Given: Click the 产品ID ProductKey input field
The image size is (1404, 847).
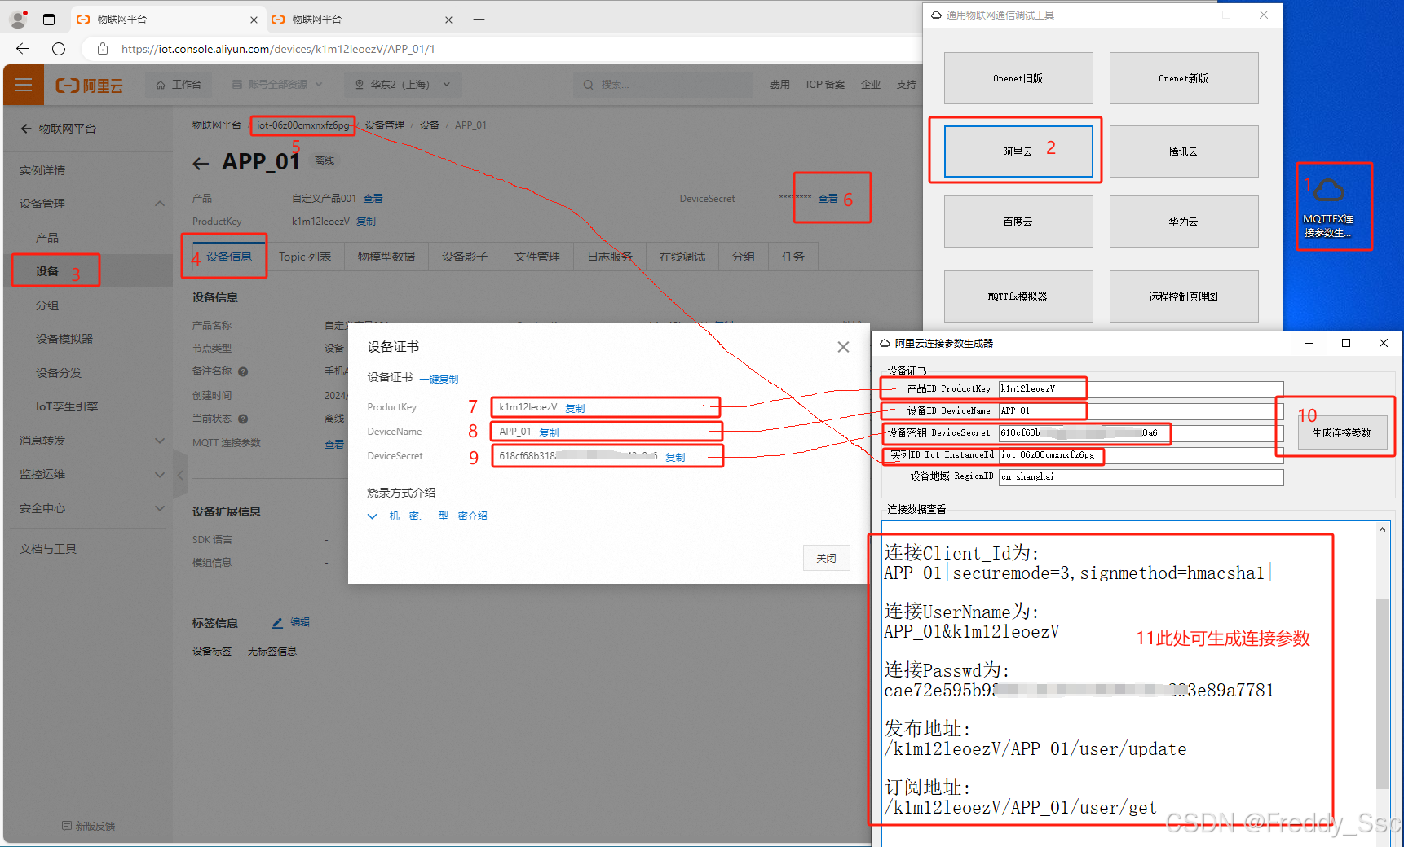Looking at the screenshot, I should pyautogui.click(x=1141, y=389).
